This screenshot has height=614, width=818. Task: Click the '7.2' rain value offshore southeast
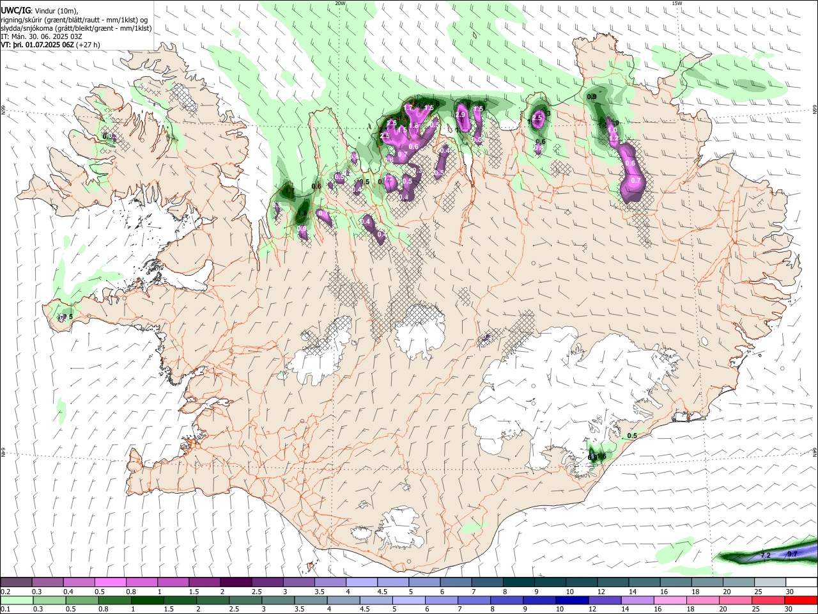pos(766,556)
